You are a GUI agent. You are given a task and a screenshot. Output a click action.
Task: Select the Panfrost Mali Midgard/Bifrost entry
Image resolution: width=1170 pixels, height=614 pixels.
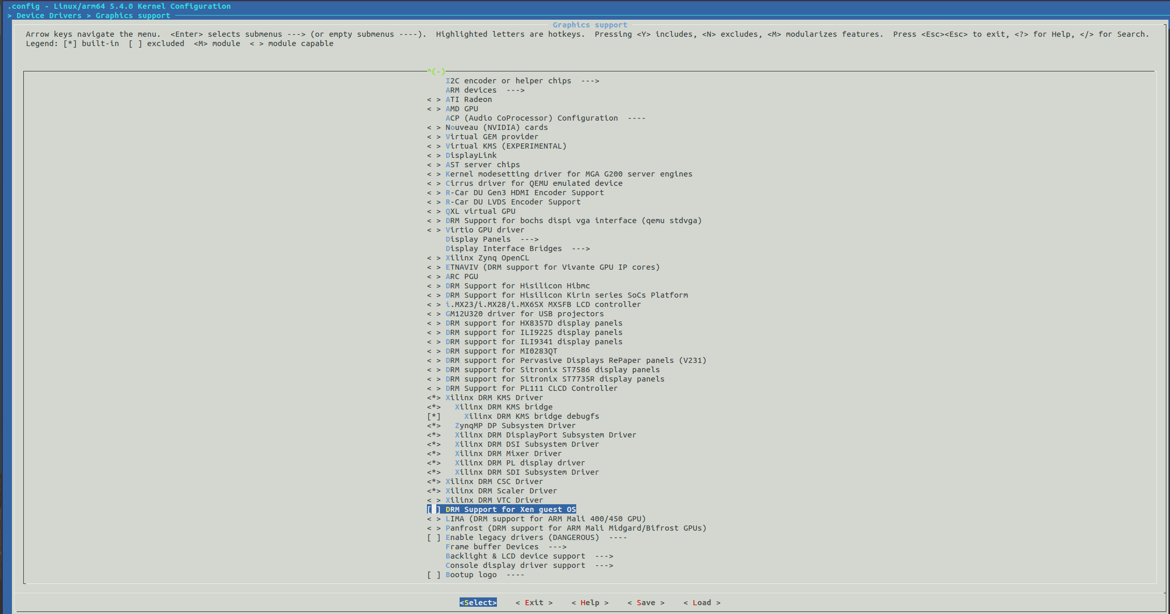click(x=575, y=528)
